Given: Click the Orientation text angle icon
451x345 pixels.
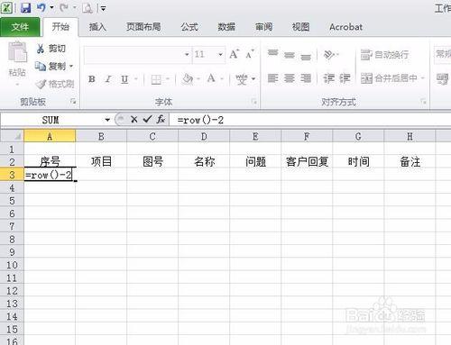Looking at the screenshot, I should [x=329, y=55].
